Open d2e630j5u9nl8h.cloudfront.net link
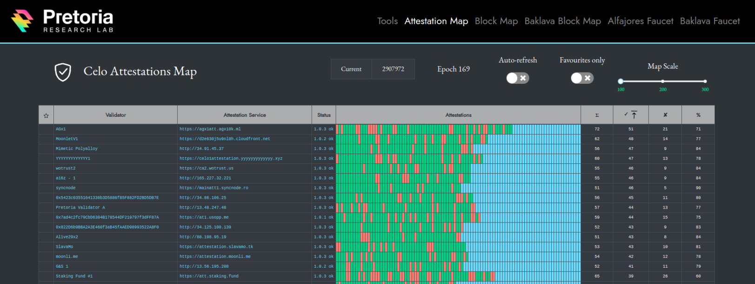Image resolution: width=755 pixels, height=284 pixels. point(225,139)
